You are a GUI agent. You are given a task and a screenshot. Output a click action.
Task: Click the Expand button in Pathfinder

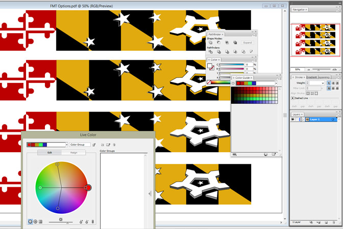click(248, 43)
